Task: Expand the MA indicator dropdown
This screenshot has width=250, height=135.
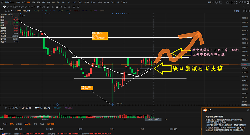Action: coord(16,11)
